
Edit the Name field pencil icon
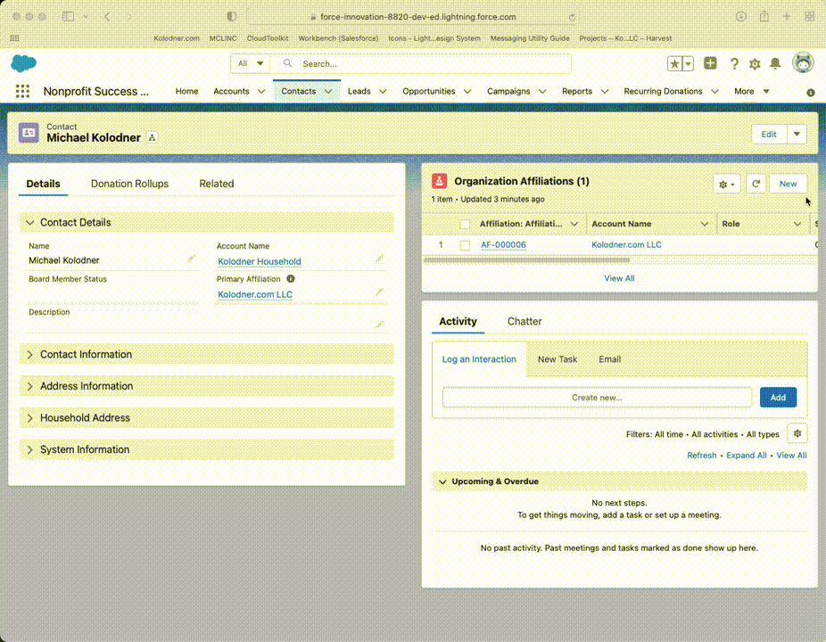coord(191,259)
